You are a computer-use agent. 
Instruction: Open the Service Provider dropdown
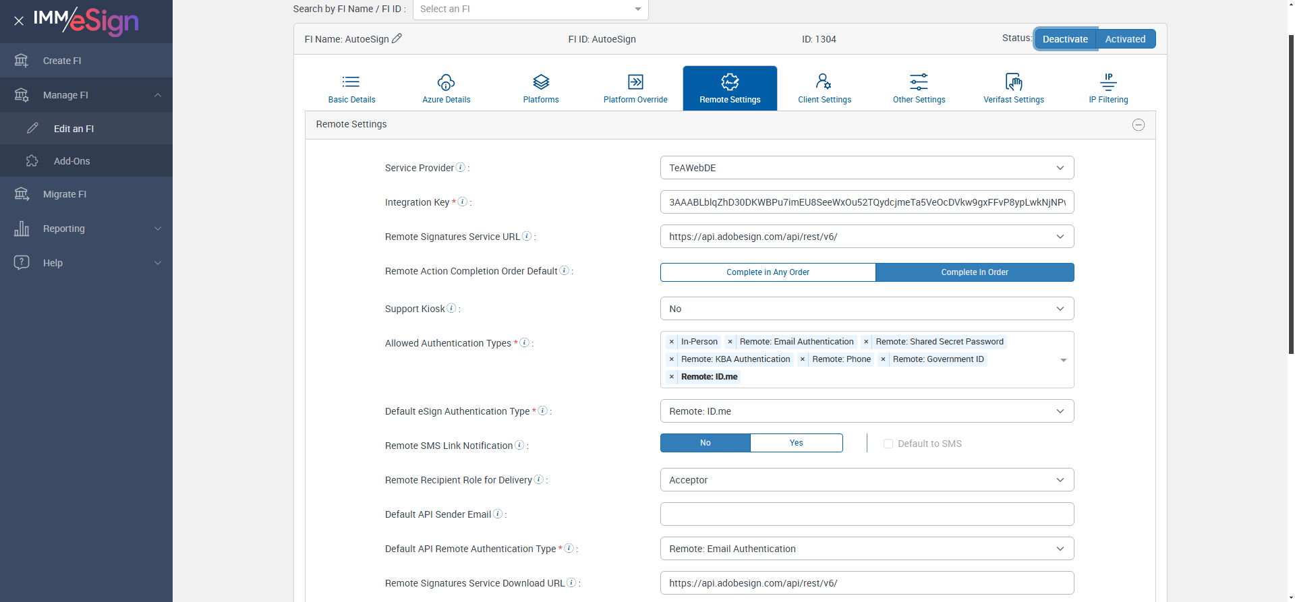coord(866,168)
